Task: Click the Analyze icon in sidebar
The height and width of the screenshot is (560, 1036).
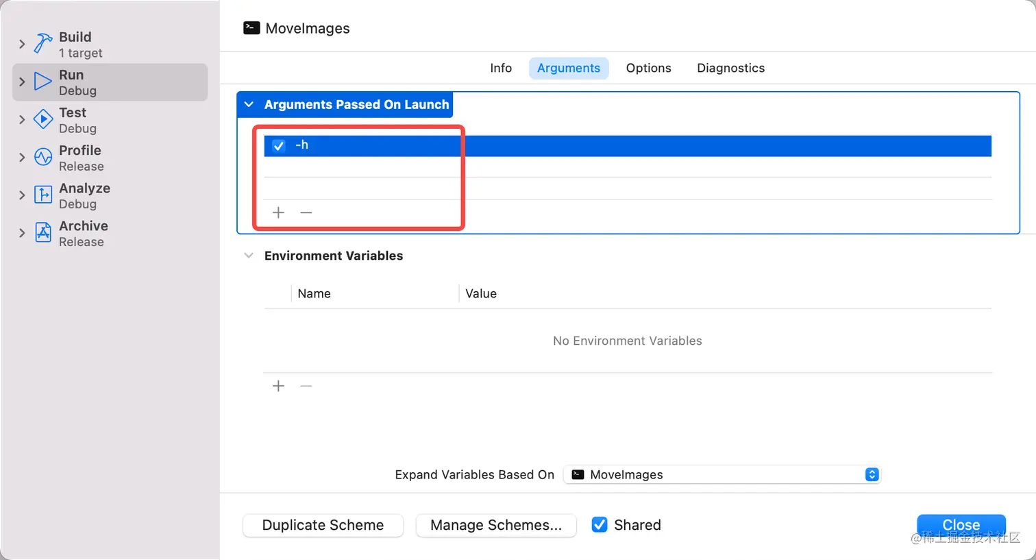Action: [43, 195]
